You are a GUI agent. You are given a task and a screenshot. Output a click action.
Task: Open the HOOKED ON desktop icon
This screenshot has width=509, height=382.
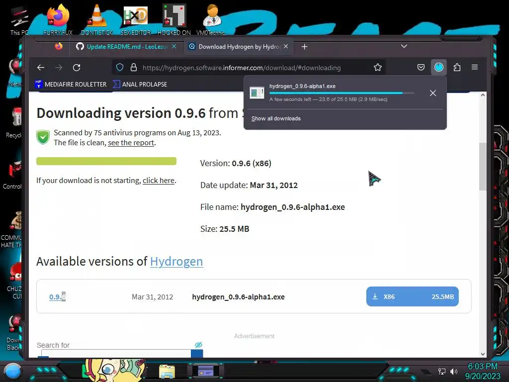[x=174, y=19]
